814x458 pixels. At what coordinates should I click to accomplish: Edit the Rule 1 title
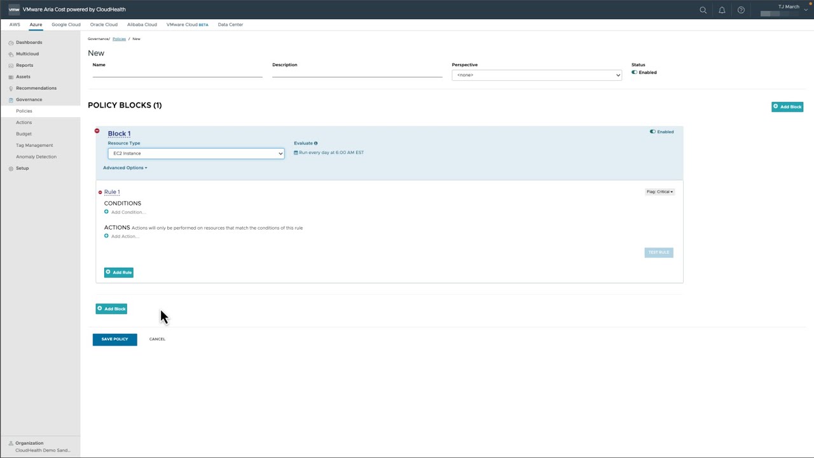click(112, 192)
